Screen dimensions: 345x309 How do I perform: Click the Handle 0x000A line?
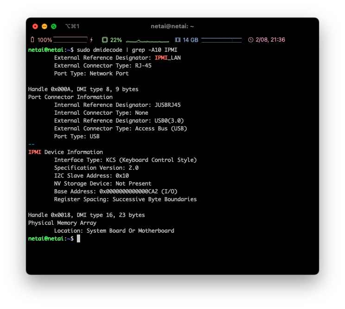click(83, 89)
